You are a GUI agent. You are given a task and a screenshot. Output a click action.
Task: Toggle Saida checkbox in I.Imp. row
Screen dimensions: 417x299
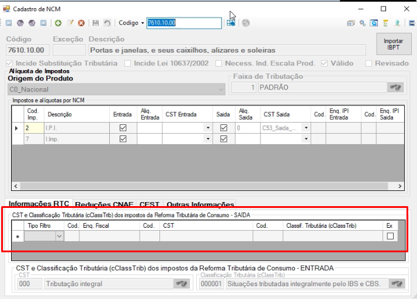click(x=224, y=139)
